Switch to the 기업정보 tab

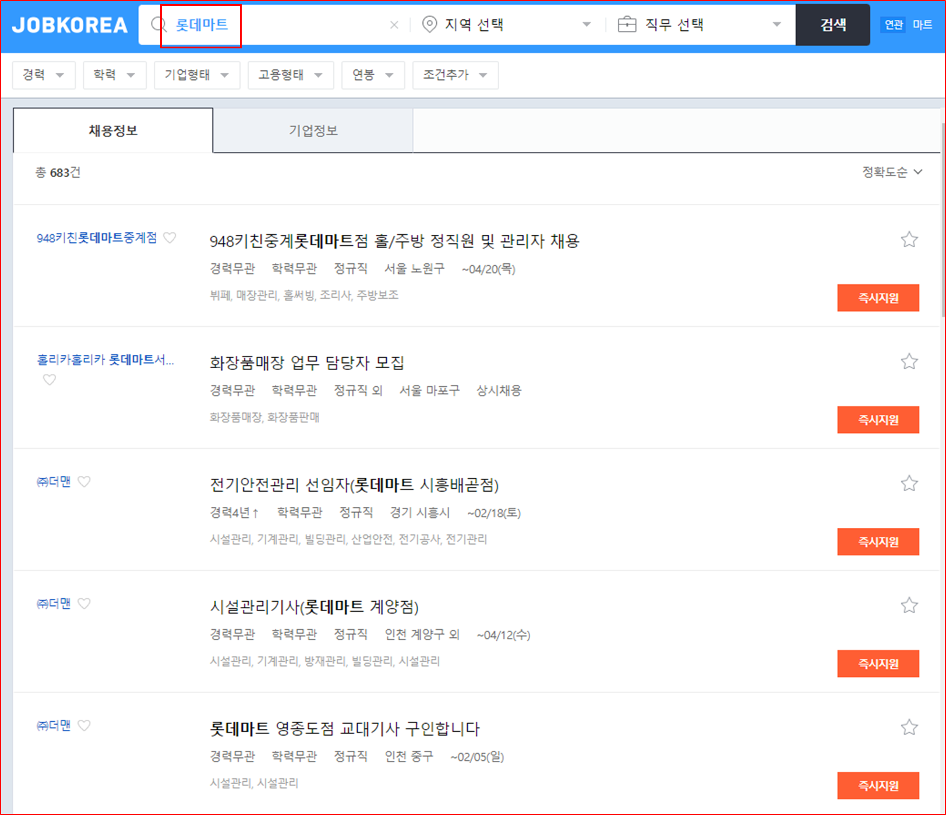tap(313, 130)
